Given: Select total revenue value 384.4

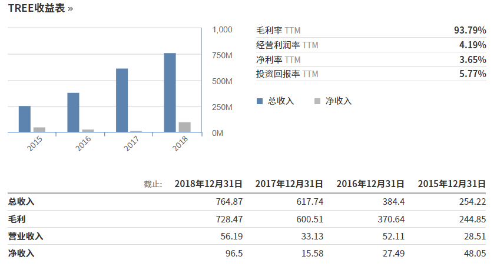Looking at the screenshot, I should coord(393,201).
